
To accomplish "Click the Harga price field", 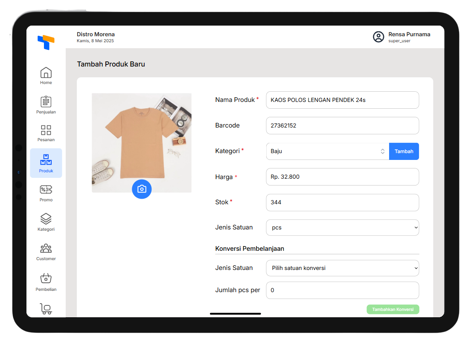I will point(342,177).
